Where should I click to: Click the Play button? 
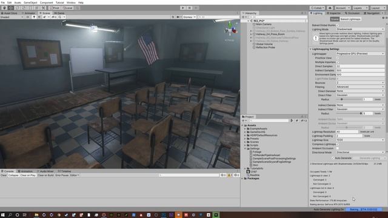(x=183, y=8)
